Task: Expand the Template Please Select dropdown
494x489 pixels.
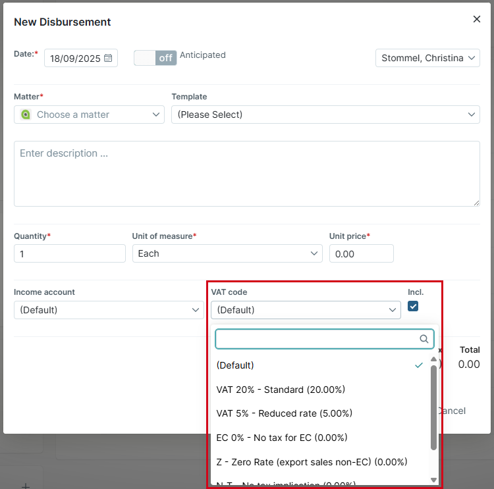Action: tap(325, 115)
